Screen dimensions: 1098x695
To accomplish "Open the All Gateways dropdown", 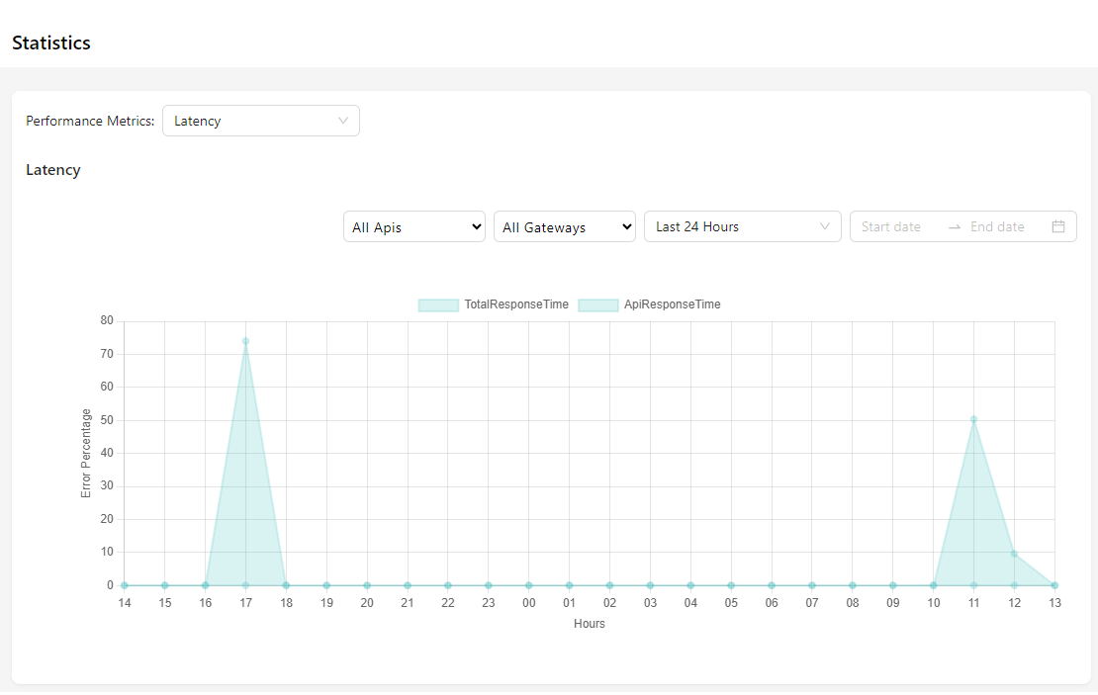I will tap(565, 226).
